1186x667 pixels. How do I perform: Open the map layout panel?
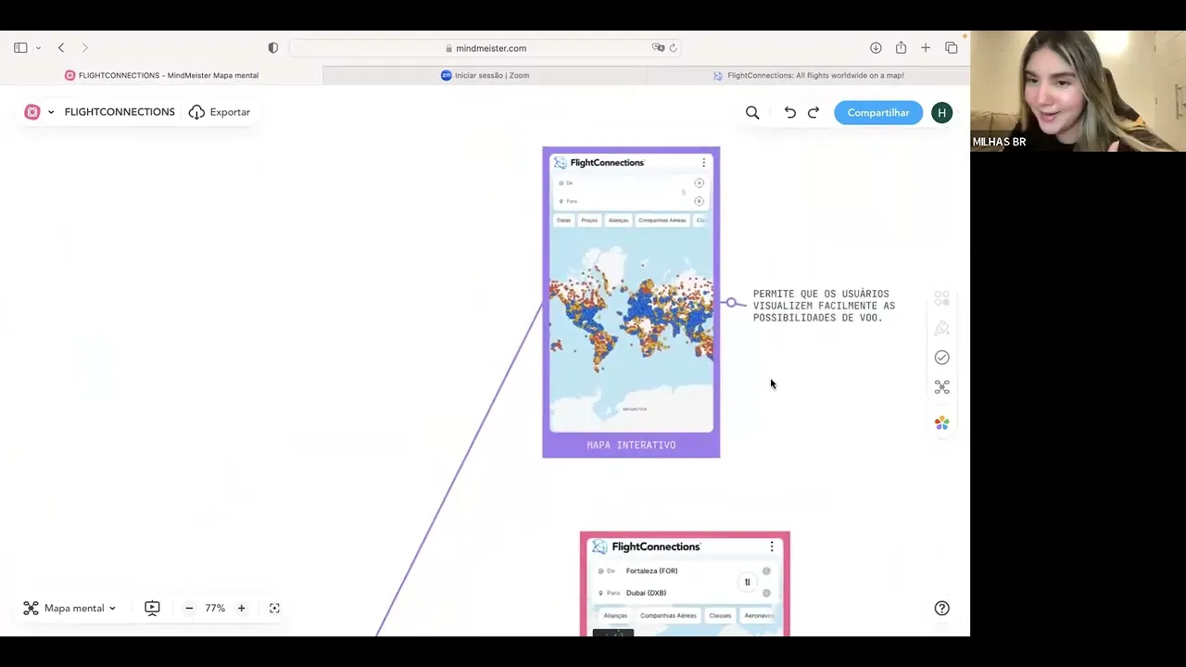[941, 387]
